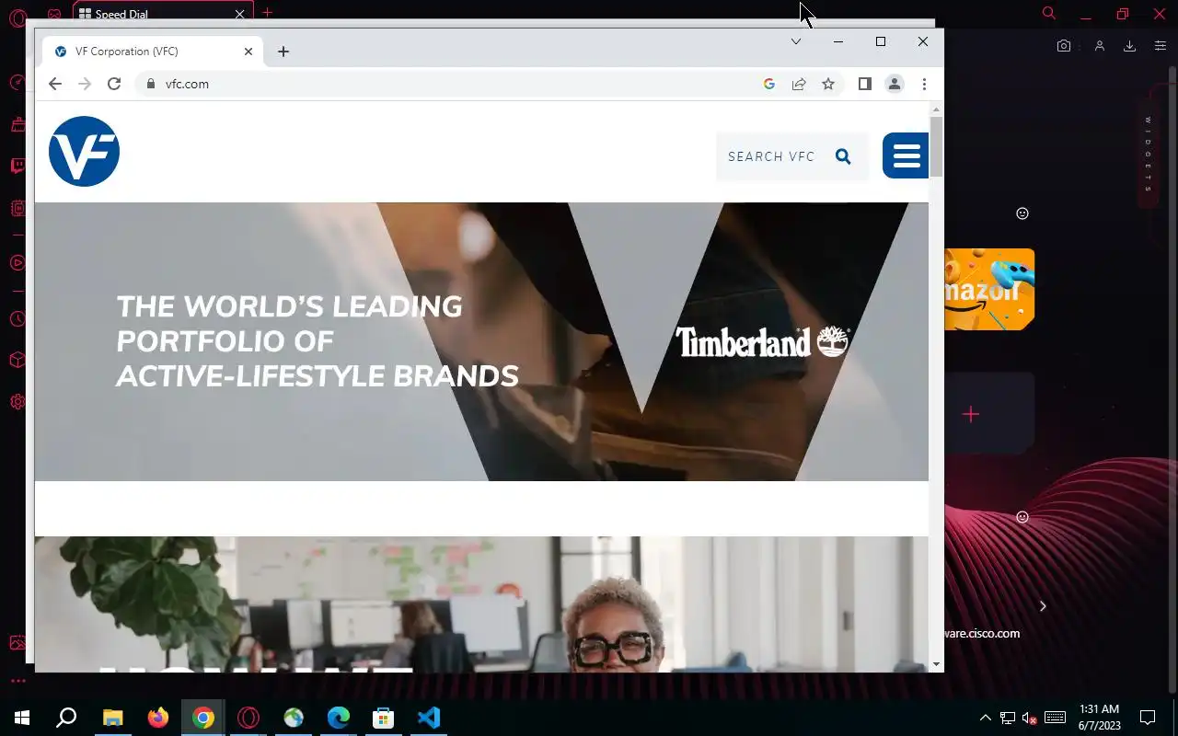The image size is (1178, 736).
Task: Open the ware.cisco.com link in Opera
Action: [982, 633]
